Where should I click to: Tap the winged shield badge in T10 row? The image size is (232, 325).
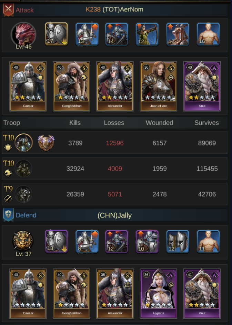(46, 143)
